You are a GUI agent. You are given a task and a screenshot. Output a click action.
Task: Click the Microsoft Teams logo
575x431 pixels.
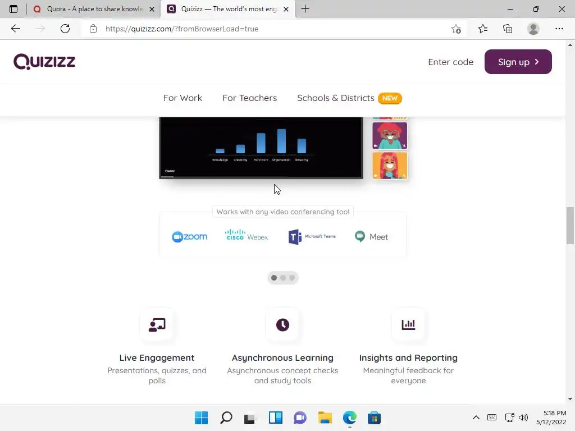(x=312, y=237)
